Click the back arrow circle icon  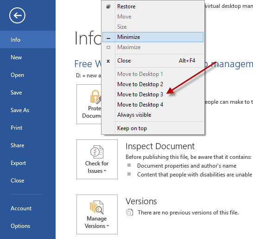click(x=17, y=15)
